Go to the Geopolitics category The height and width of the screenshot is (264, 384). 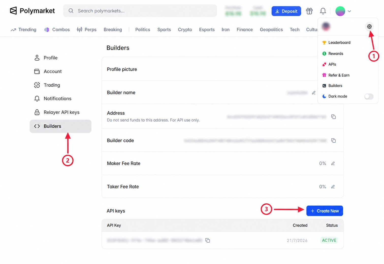click(271, 30)
